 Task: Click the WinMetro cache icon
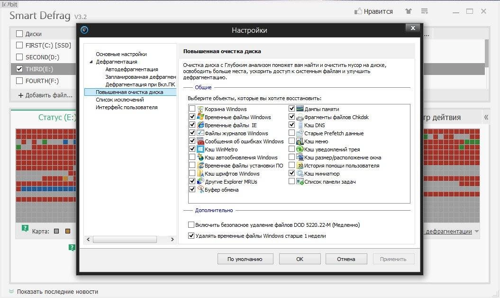(x=200, y=149)
